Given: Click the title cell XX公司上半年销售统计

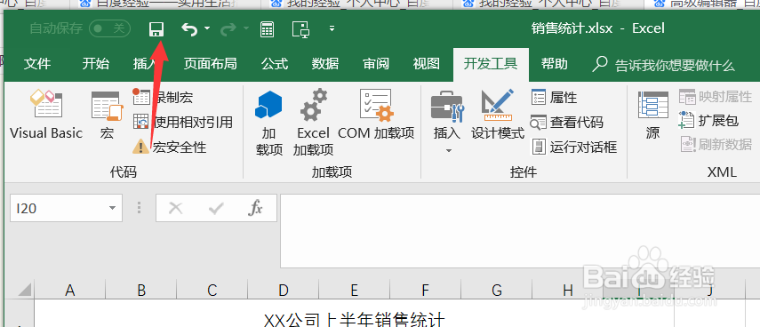Looking at the screenshot, I should tap(355, 319).
